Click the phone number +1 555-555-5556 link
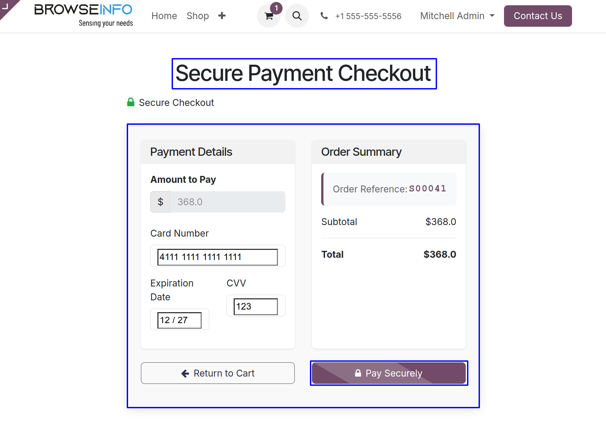This screenshot has width=606, height=433. tap(368, 16)
